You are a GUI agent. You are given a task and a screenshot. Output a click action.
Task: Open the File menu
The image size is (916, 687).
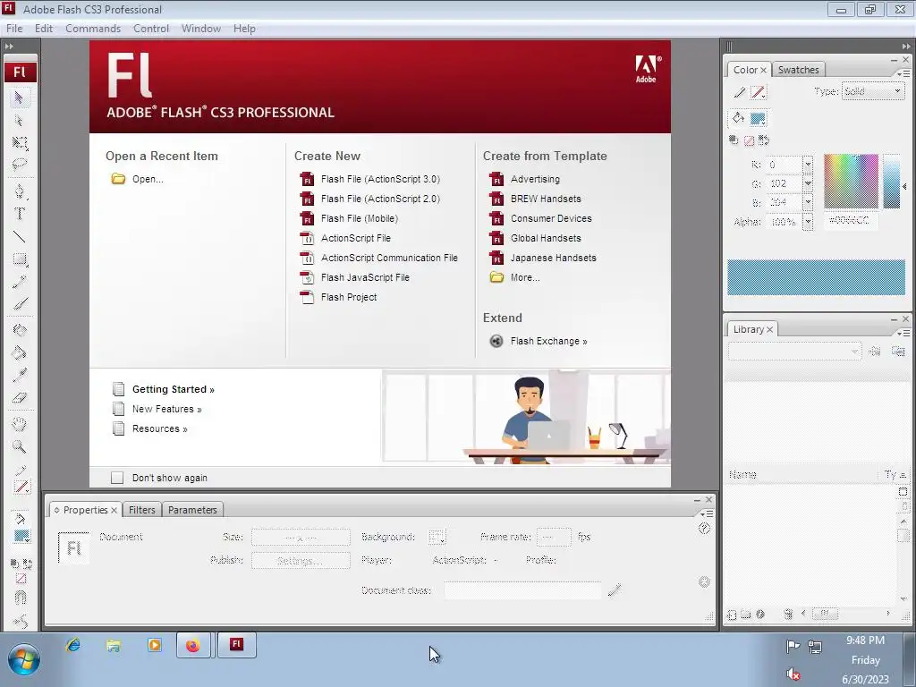tap(14, 29)
